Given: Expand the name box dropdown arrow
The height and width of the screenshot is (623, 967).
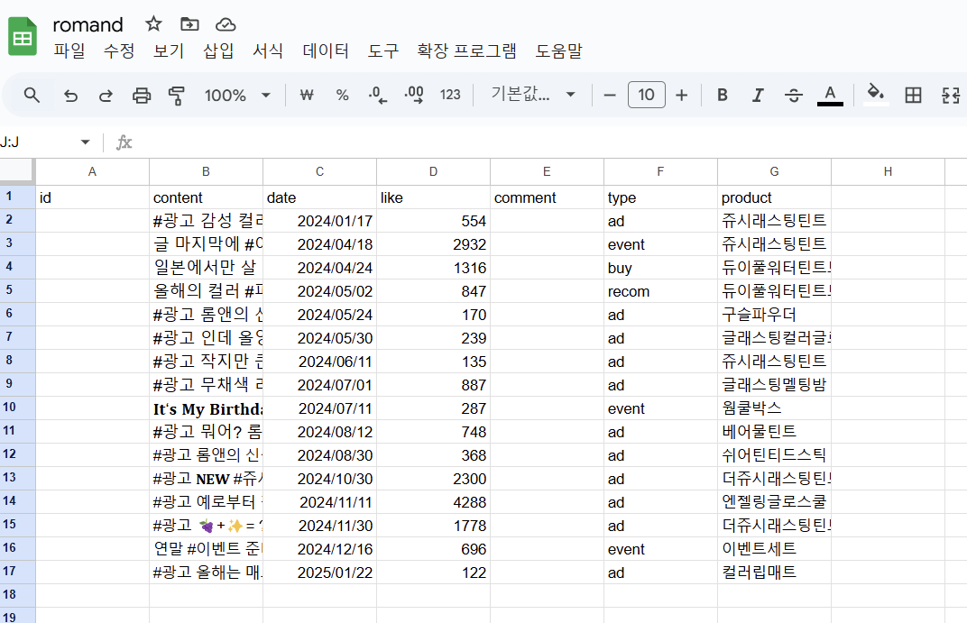Looking at the screenshot, I should click(x=85, y=142).
